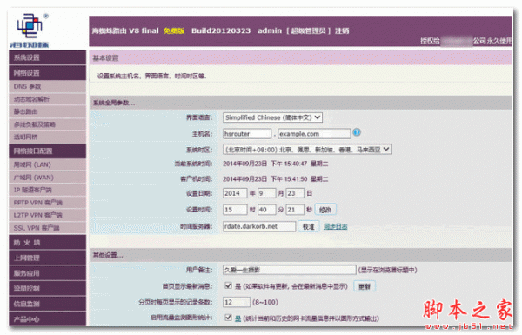Expand the 上网管理 sidebar section
Screen dimensions: 522x335
(47, 258)
